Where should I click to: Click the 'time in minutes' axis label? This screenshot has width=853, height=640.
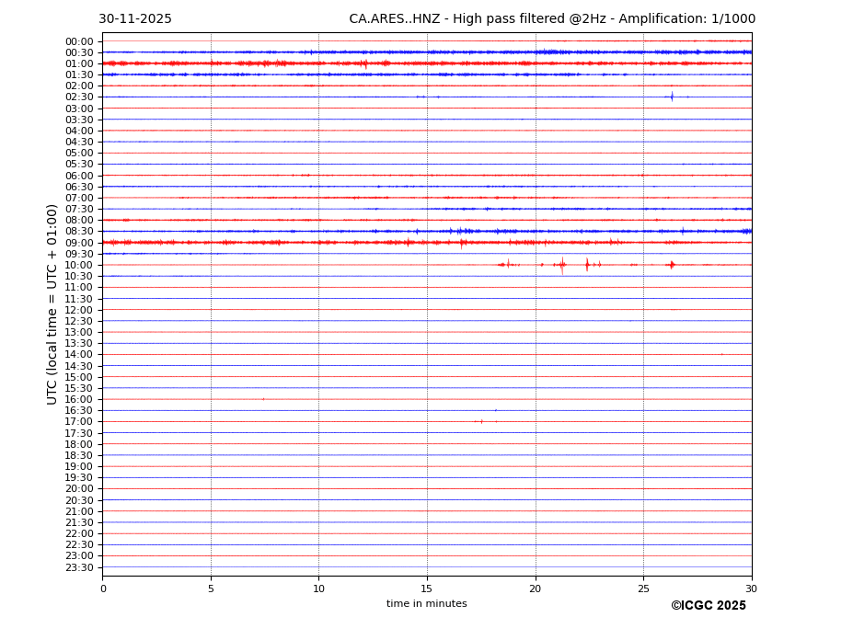[x=426, y=604]
